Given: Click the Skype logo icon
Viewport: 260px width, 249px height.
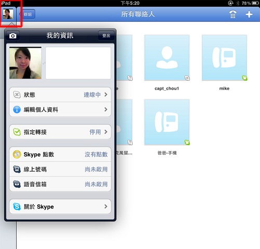Looking at the screenshot, I should (17, 206).
